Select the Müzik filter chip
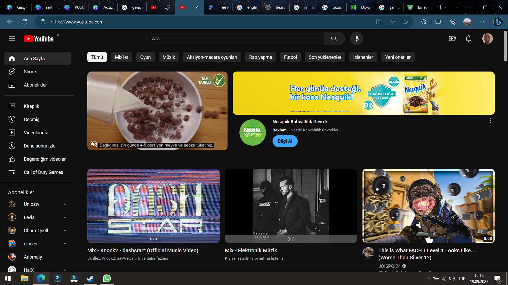 coord(169,57)
